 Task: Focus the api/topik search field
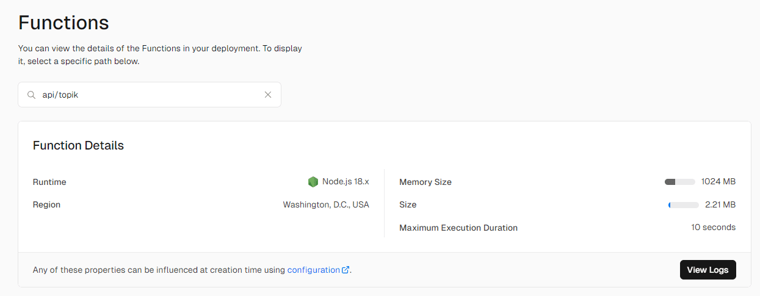click(150, 95)
